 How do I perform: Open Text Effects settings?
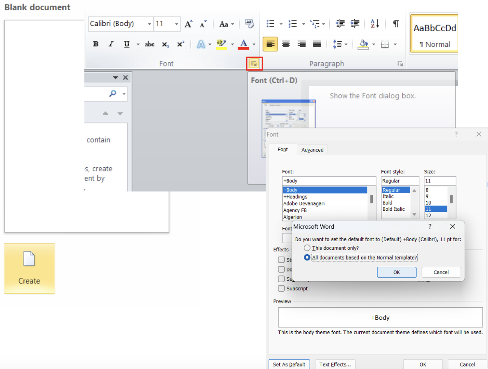335,364
